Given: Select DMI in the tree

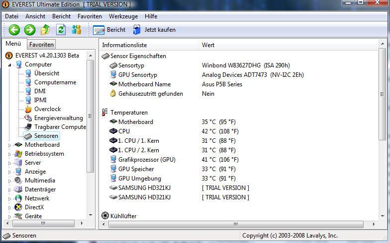Looking at the screenshot, I should (40, 91).
